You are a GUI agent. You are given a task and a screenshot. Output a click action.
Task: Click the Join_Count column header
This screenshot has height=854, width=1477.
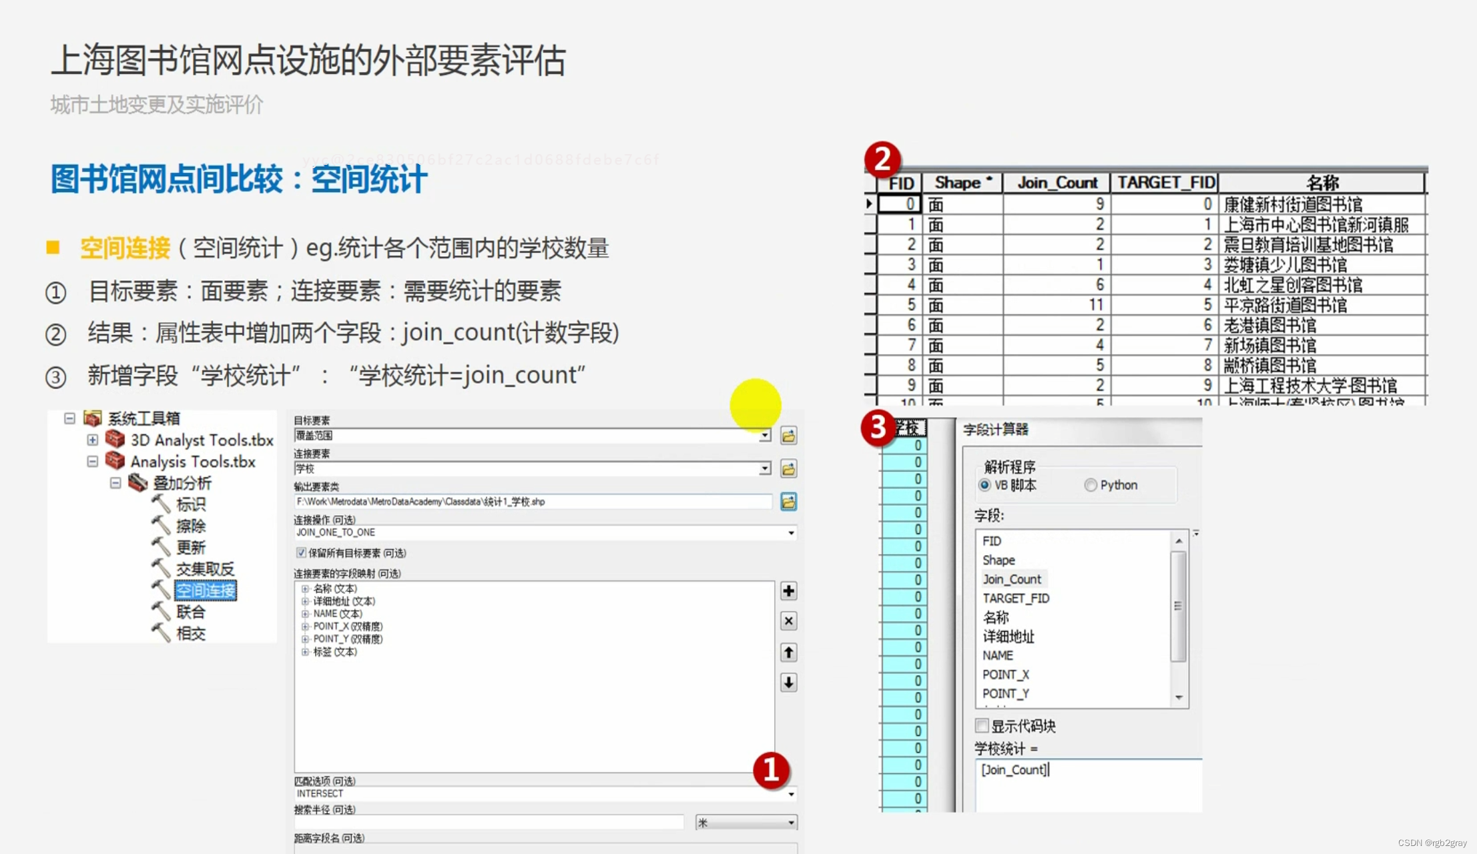click(x=1057, y=183)
